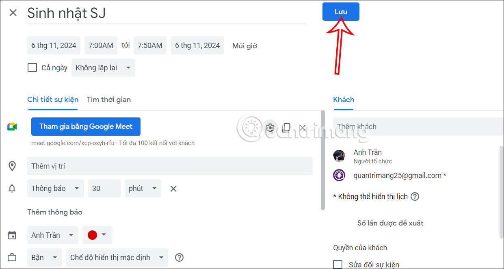Click the blue 'Lưu' save button
Screen dimensions: 504x269
pyautogui.click(x=341, y=11)
